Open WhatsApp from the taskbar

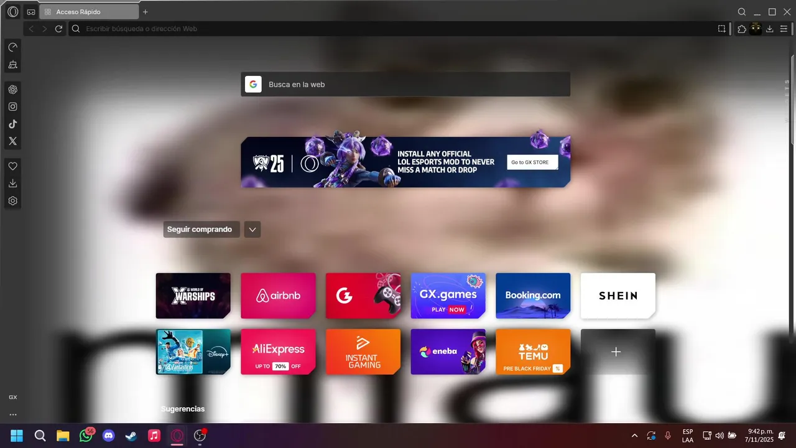[x=86, y=436]
